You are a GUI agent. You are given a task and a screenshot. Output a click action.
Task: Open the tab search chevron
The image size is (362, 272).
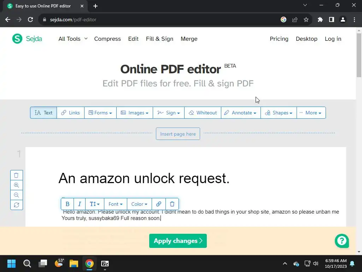point(305,5)
